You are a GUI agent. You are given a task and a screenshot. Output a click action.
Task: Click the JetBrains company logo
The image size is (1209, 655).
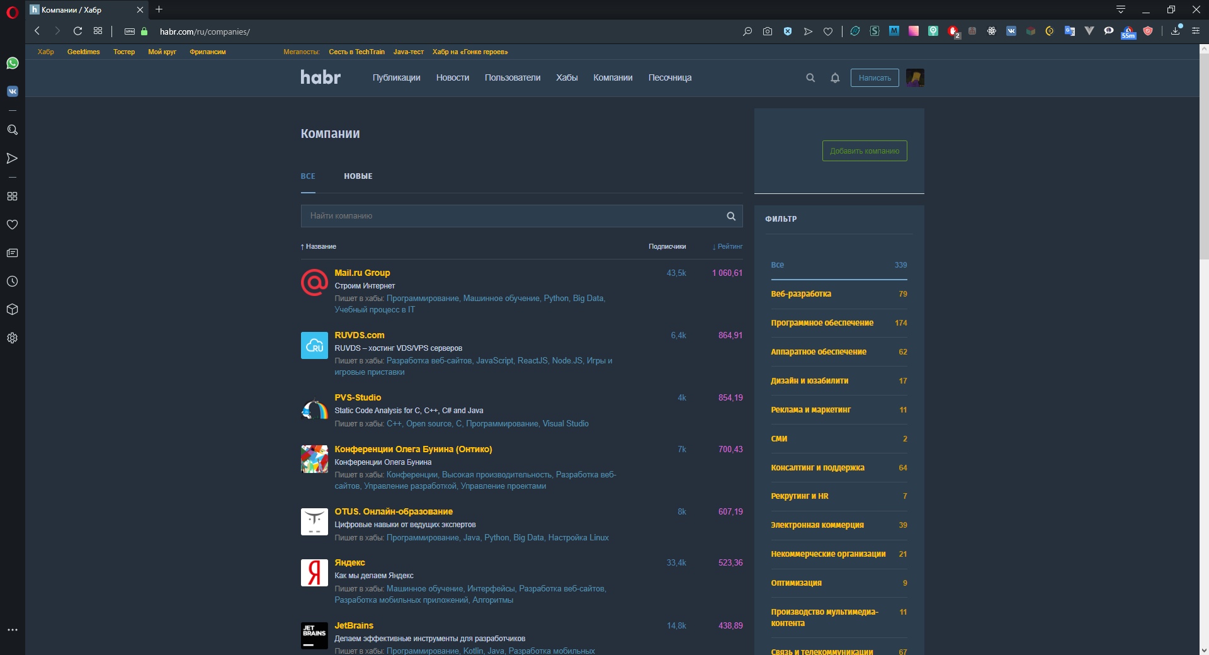pyautogui.click(x=314, y=635)
